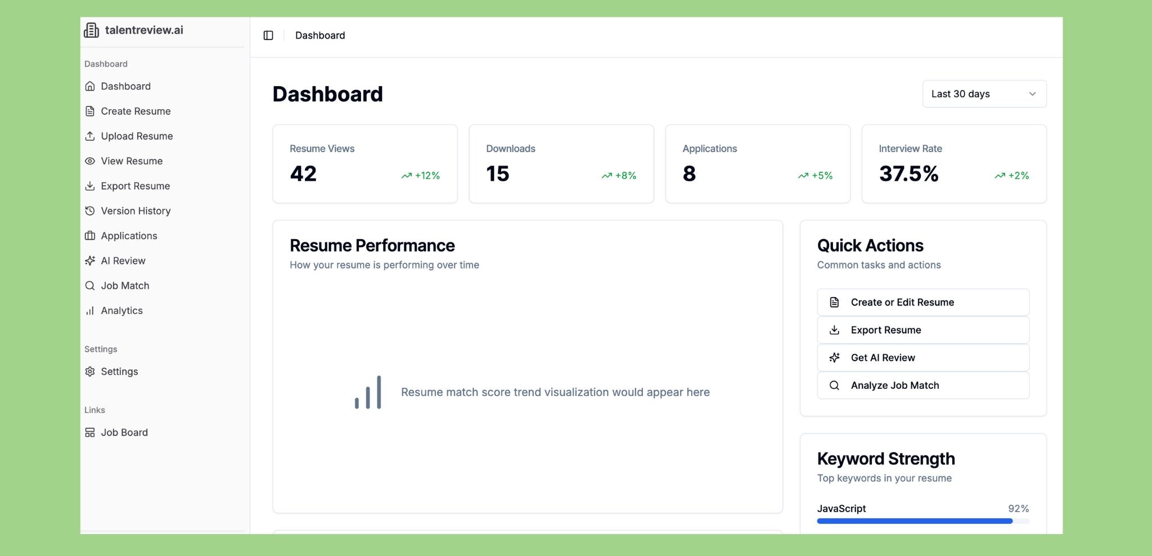This screenshot has height=556, width=1152.
Task: Click the gear icon beside Settings link
Action: click(x=90, y=371)
